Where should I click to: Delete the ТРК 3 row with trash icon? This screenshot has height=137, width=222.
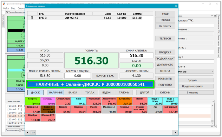pyautogui.click(x=32, y=18)
